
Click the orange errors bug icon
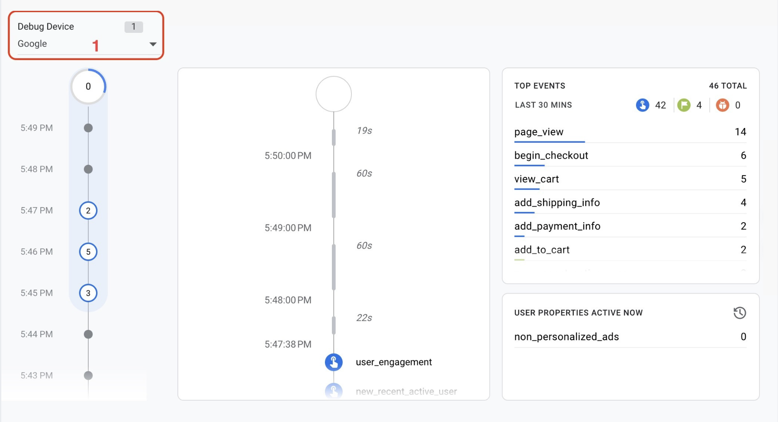[722, 105]
